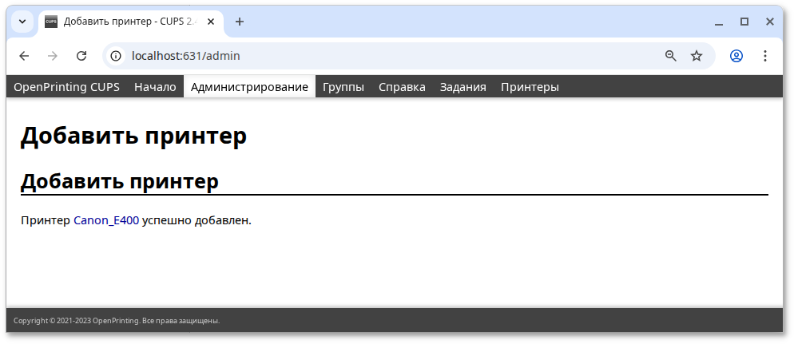Open the Принтеры page
This screenshot has width=794, height=344.
coord(530,87)
